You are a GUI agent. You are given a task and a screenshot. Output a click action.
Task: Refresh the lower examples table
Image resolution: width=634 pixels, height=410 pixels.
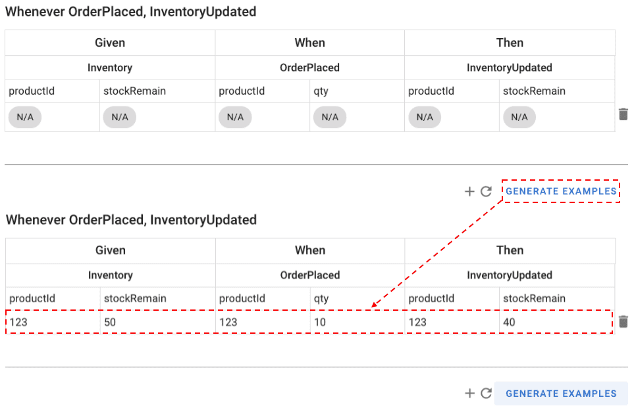pyautogui.click(x=486, y=393)
